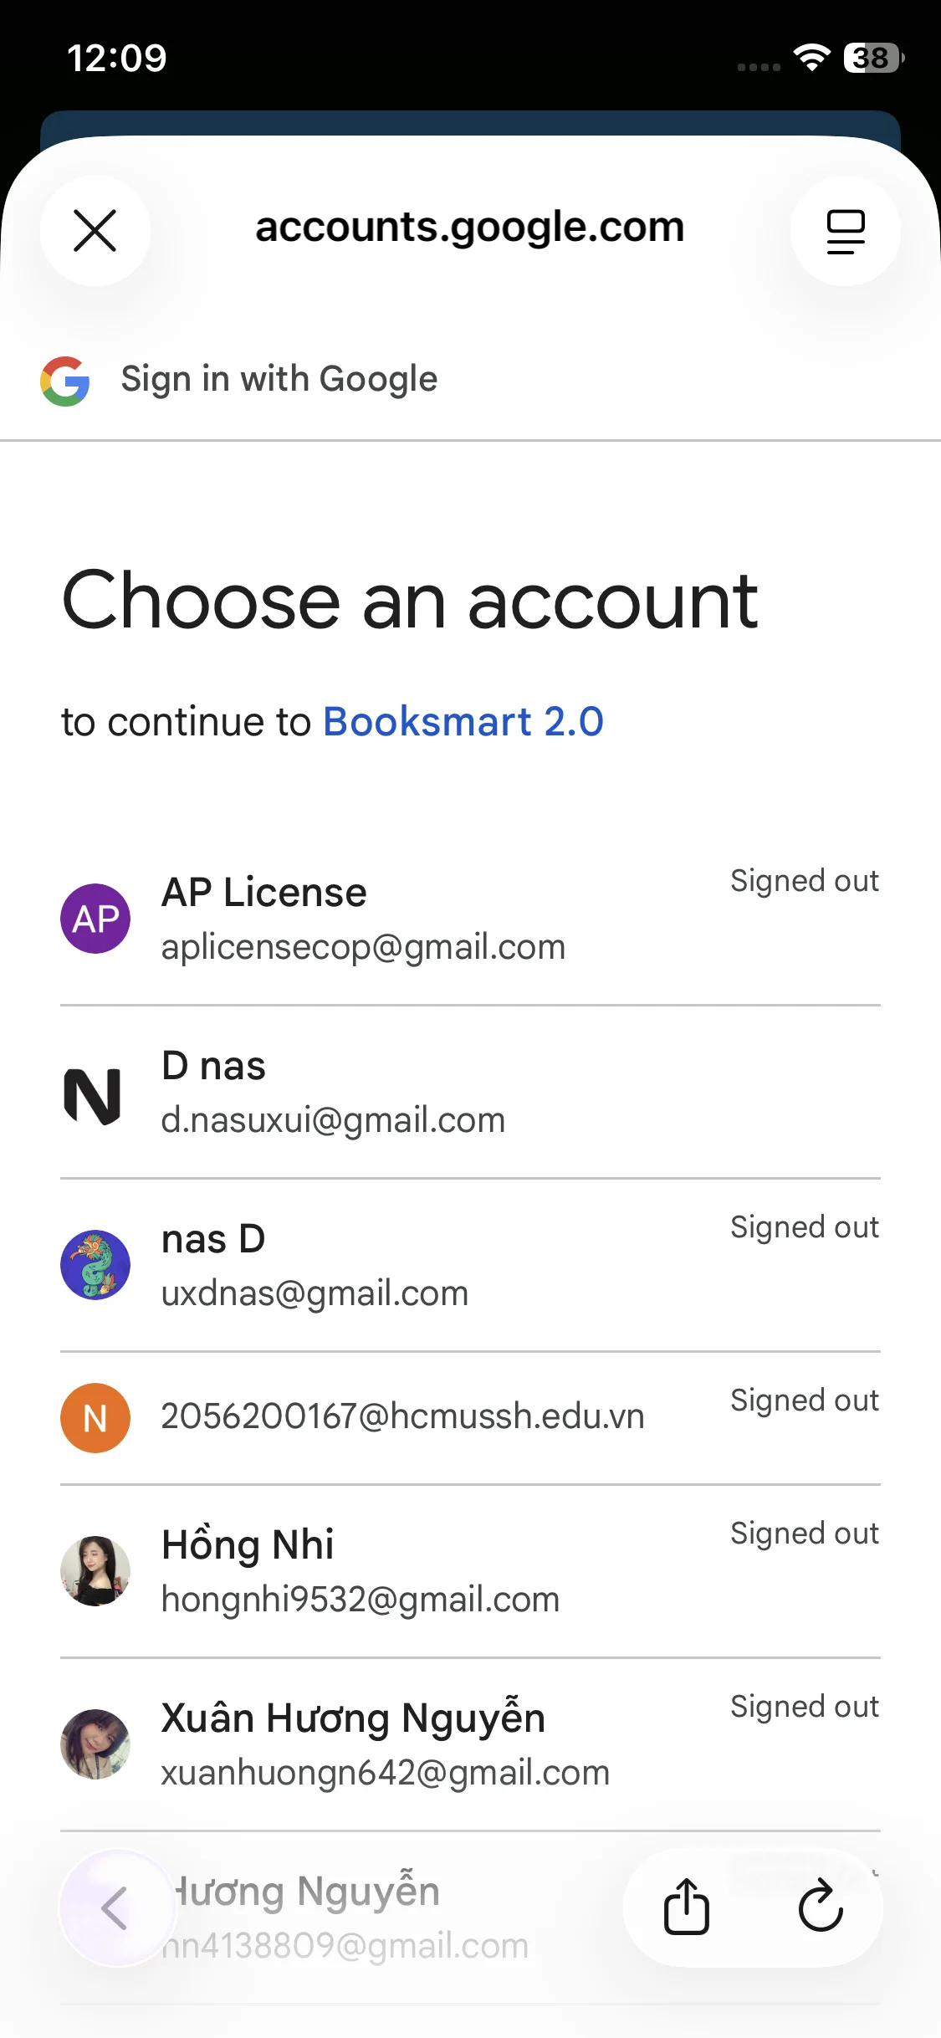The image size is (941, 2038).
Task: Close the Google sign-in sheet
Action: [x=95, y=230]
